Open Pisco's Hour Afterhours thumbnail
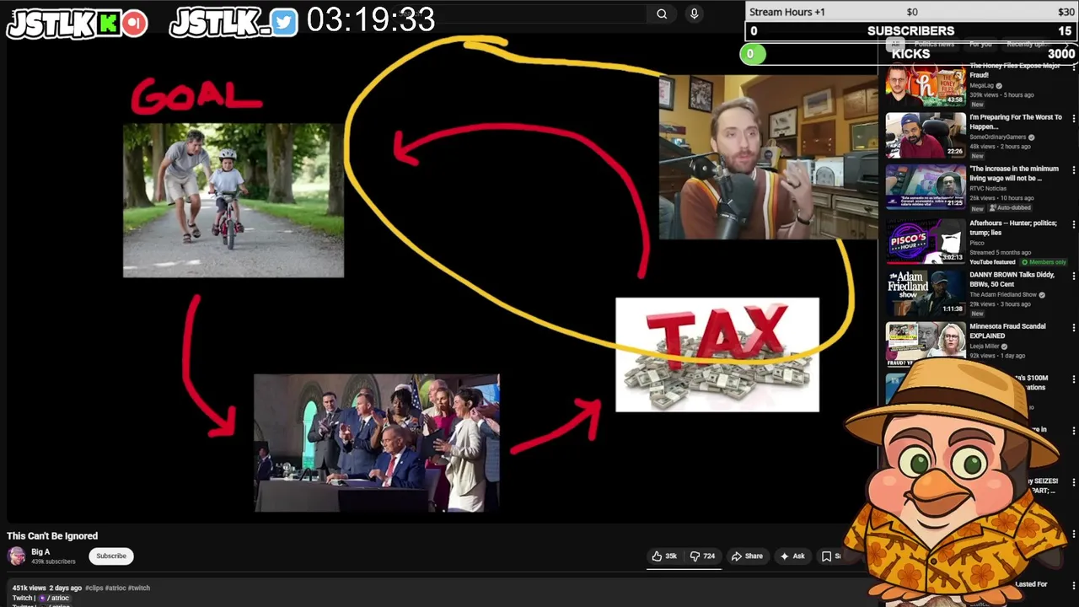 926,240
